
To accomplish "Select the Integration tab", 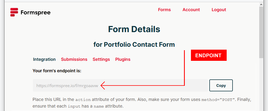I will click(44, 59).
